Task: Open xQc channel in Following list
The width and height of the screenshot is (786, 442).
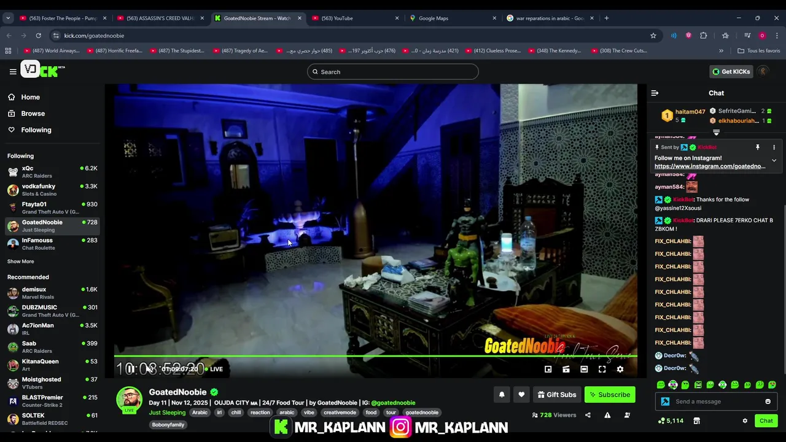Action: point(52,172)
